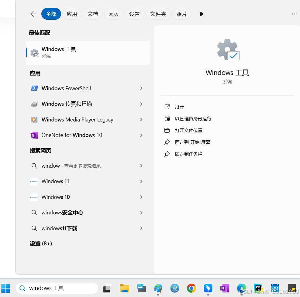This screenshot has width=300, height=297.
Task: Expand the Windows 10 result chevron
Action: 141,197
